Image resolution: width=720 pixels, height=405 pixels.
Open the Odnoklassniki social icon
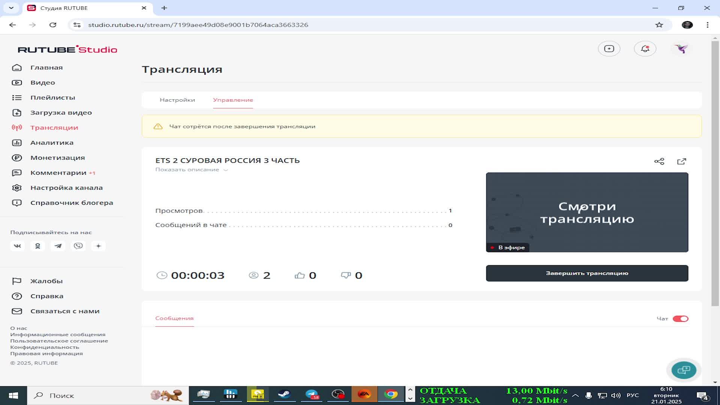(37, 246)
